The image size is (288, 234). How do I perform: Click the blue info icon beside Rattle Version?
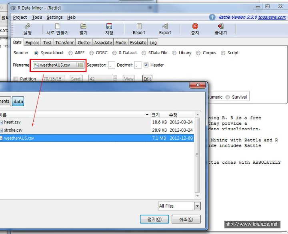click(212, 17)
